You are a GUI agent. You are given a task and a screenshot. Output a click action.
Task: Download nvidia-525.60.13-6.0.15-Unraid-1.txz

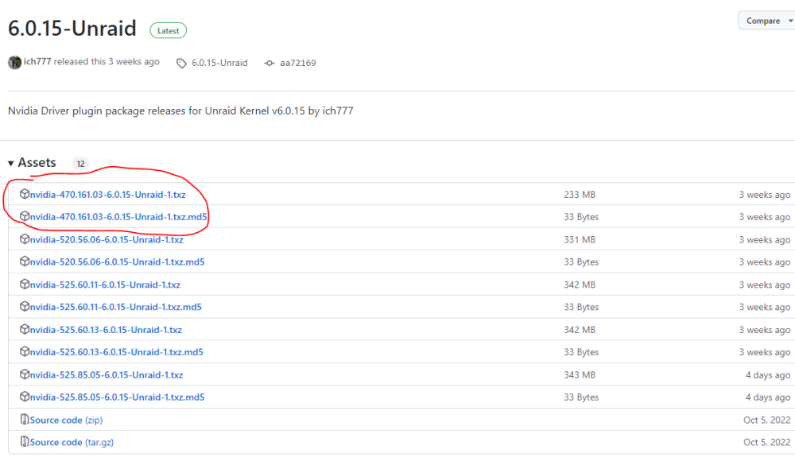pyautogui.click(x=106, y=330)
